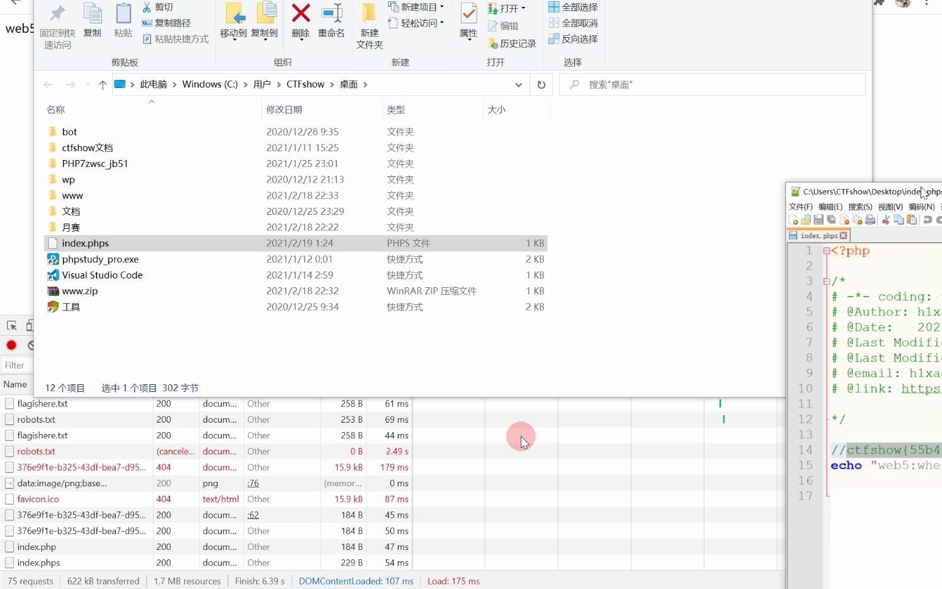
Task: Click the Rename (重命名) icon
Action: [331, 13]
